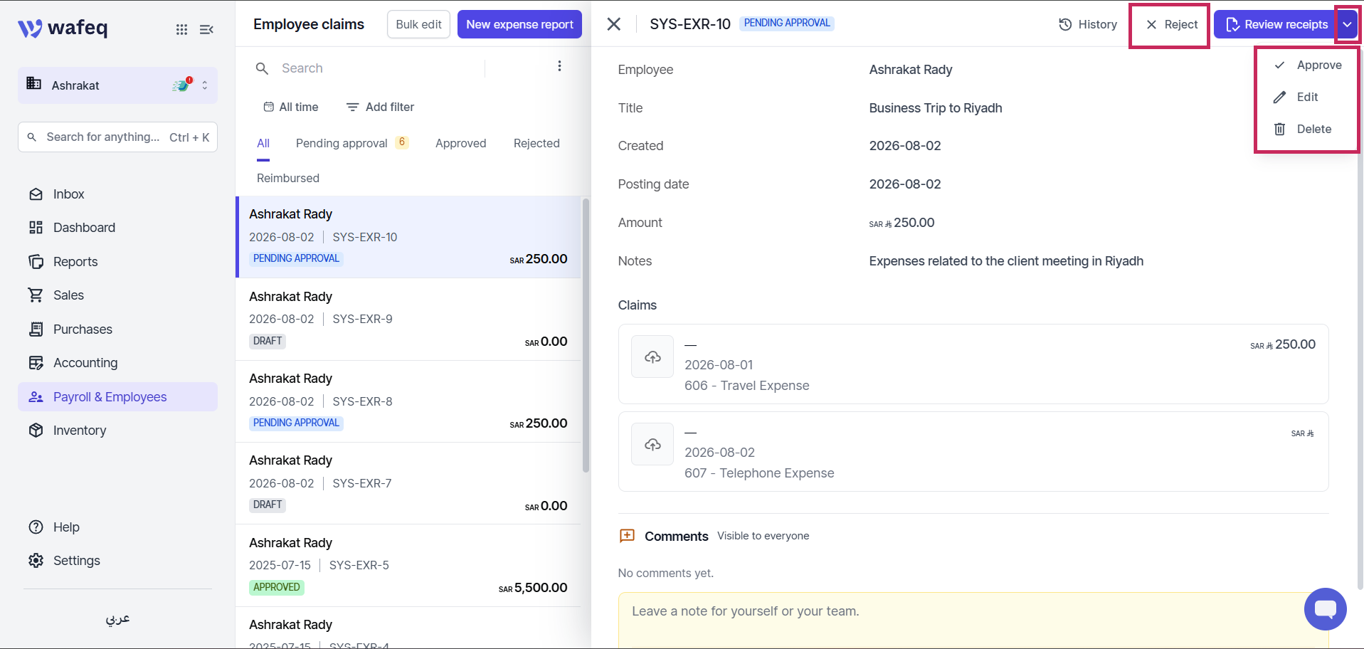
Task: Open the History log
Action: 1087,24
